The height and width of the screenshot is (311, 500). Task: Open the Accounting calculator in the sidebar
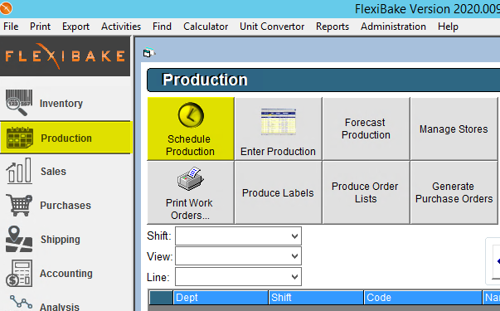click(x=19, y=273)
